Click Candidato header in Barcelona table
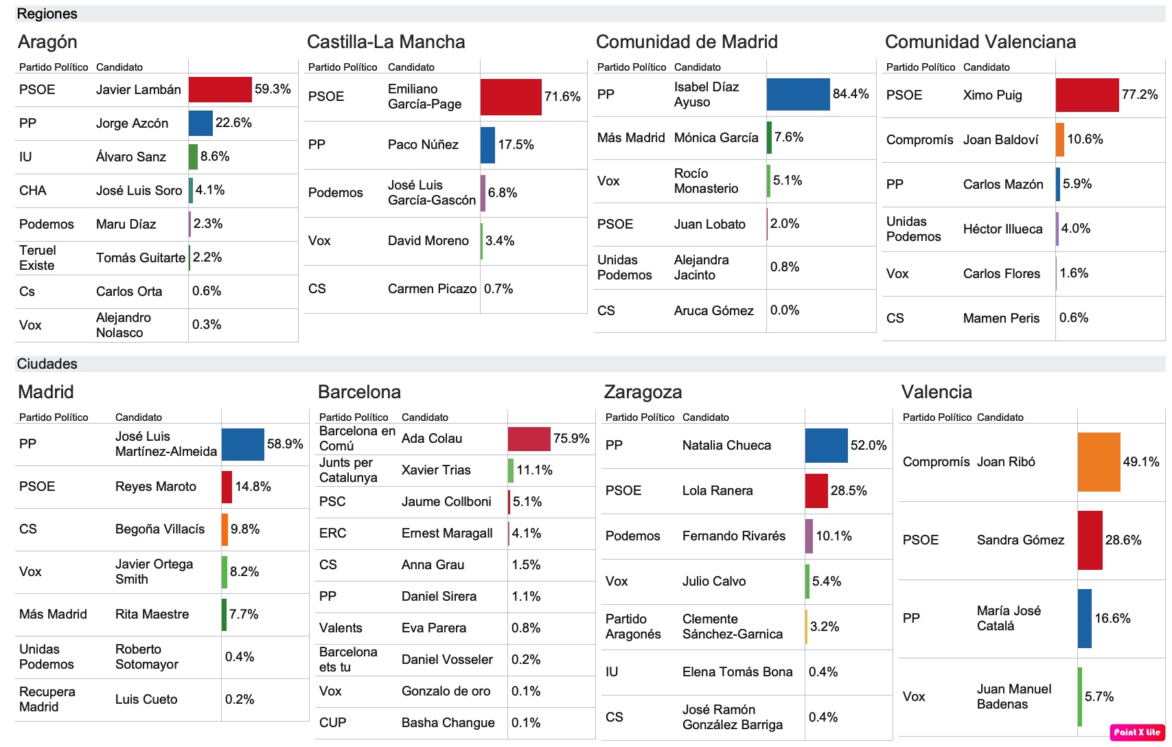Screen dimensions: 1172x747 pos(425,417)
